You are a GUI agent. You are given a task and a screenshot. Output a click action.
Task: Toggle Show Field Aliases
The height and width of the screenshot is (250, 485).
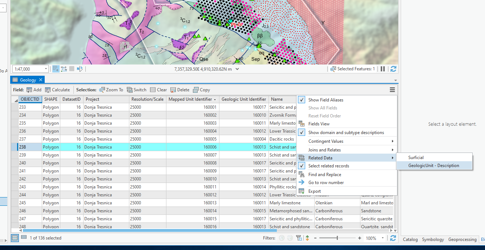click(326, 100)
